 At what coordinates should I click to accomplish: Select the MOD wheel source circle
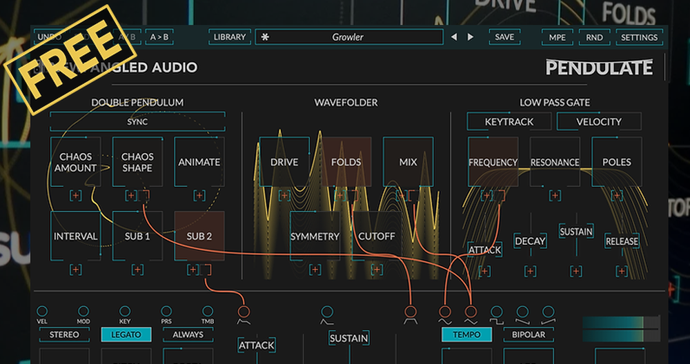[83, 311]
